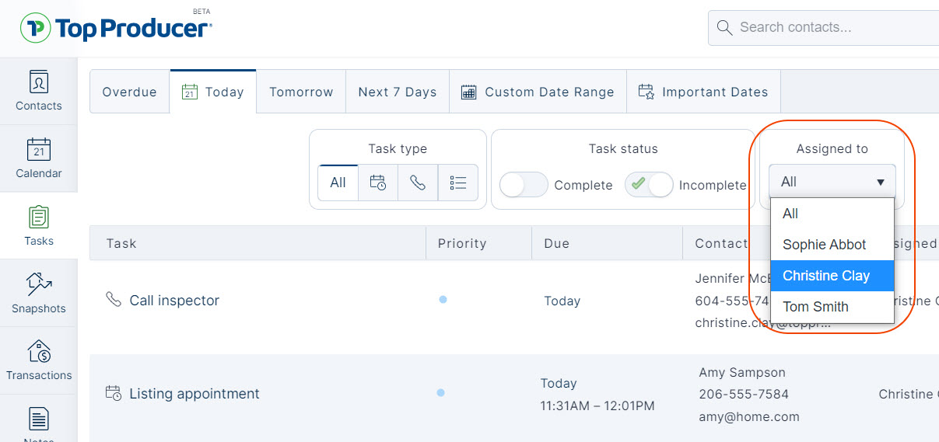Open the Call inspector task

pyautogui.click(x=174, y=301)
